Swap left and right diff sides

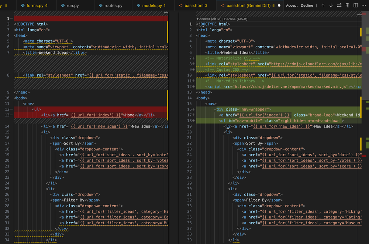click(339, 6)
